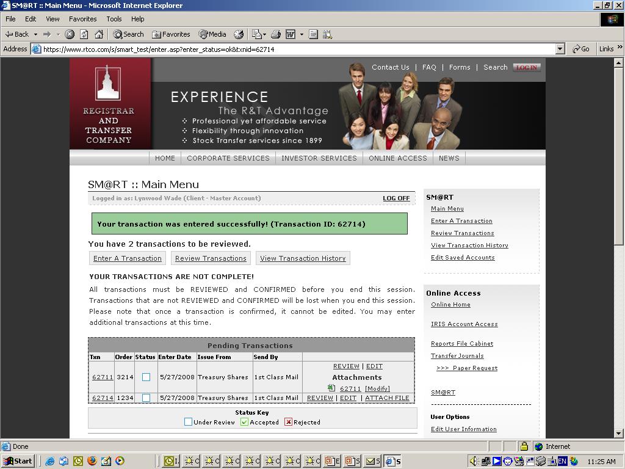Click ATTACH FILE for transaction 62714

pyautogui.click(x=387, y=398)
